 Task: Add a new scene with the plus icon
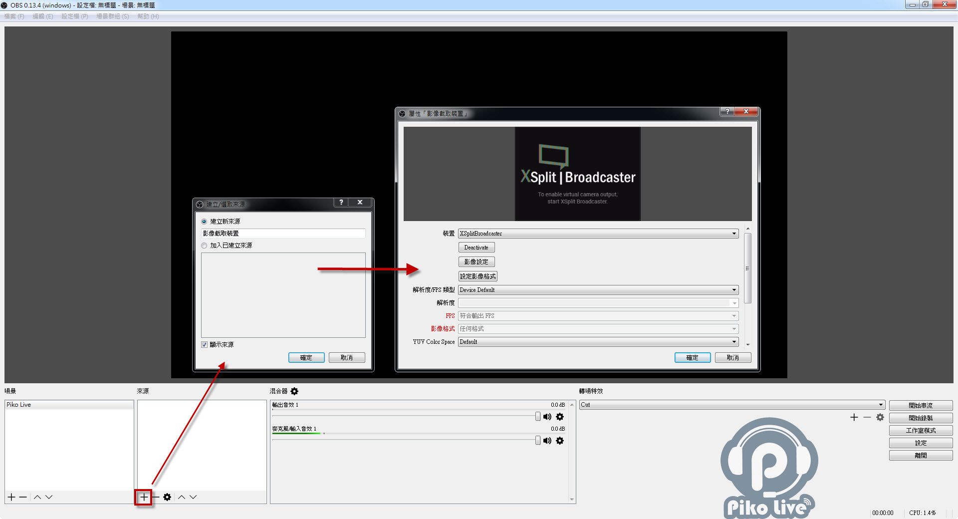[x=11, y=497]
